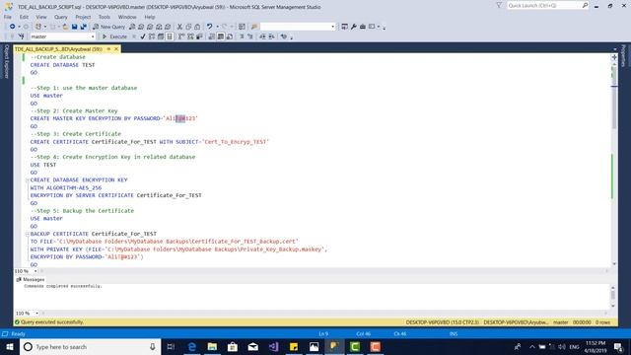Click the editor vertical scrollbar
This screenshot has height=355, width=631.
point(614,161)
